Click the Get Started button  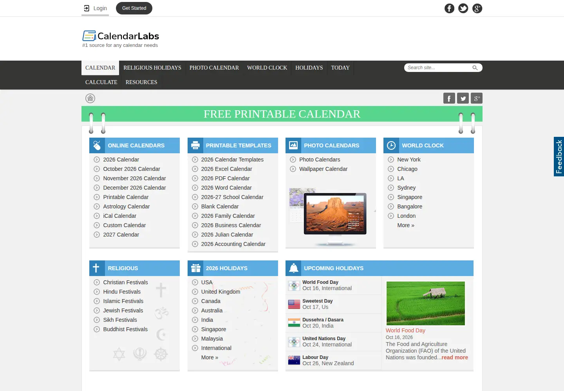pos(134,8)
